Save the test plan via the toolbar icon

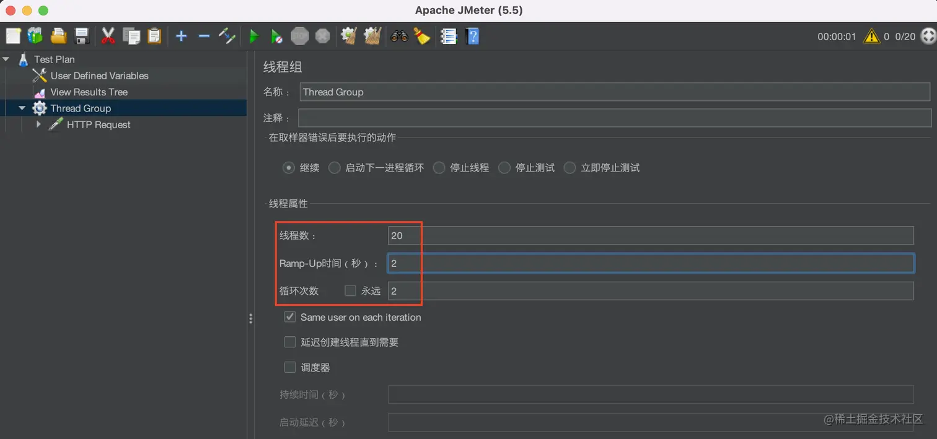(81, 36)
